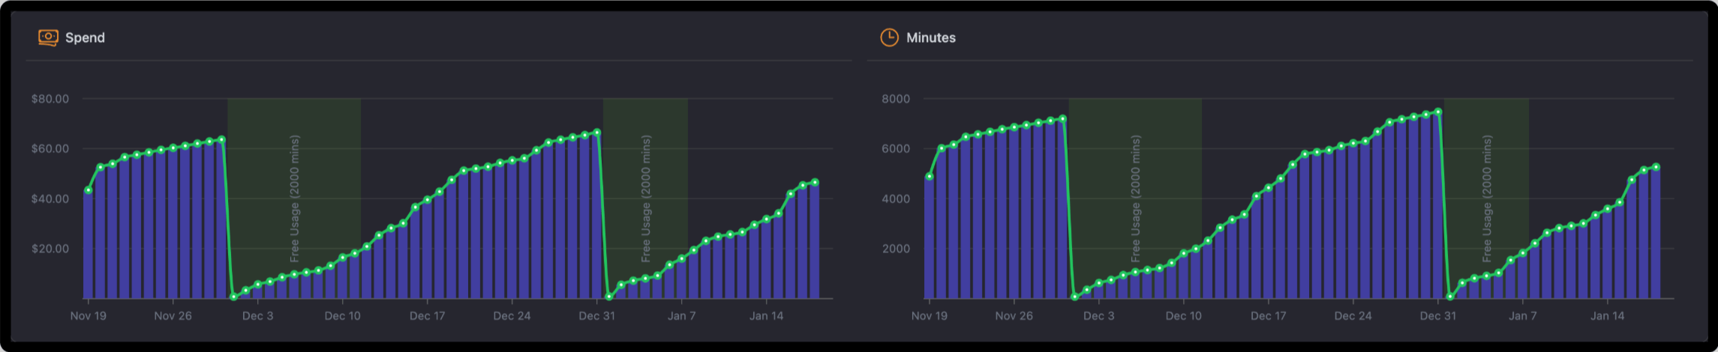Select Spend chart peak point above Dec 31
Image resolution: width=1718 pixels, height=352 pixels.
pos(597,133)
